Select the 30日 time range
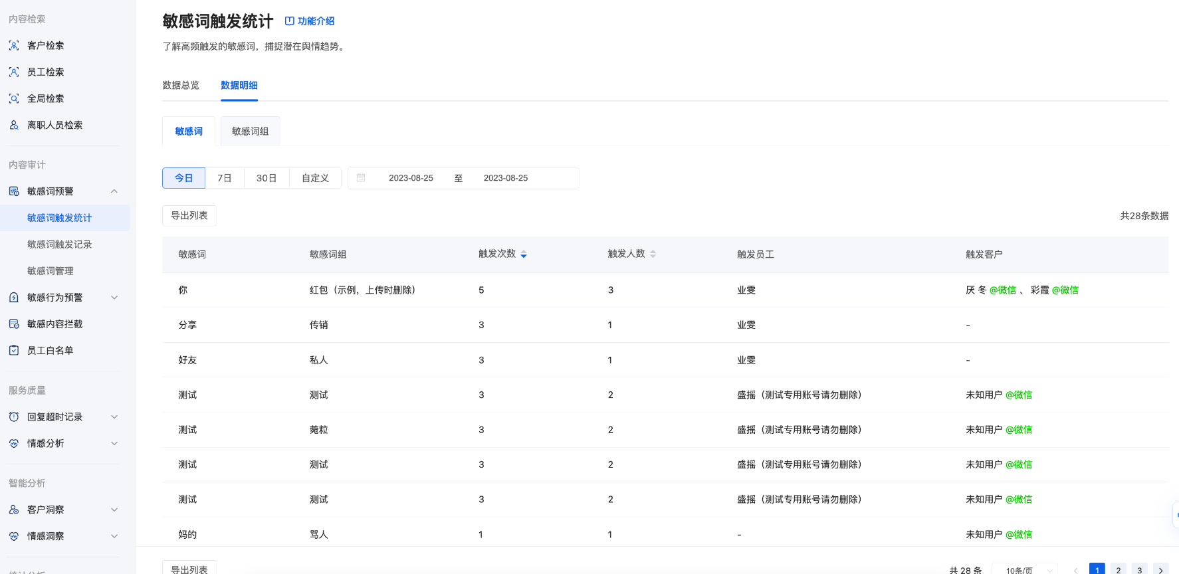Screen dimensions: 1179x574 [x=267, y=178]
